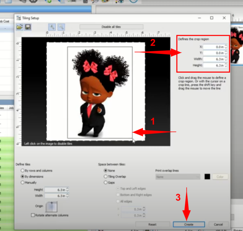Click the Define tiles Width stepper arrows

click(67, 196)
